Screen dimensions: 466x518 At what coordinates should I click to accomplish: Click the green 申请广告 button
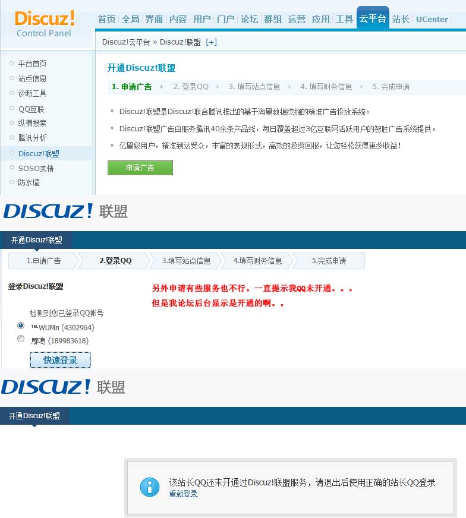[x=140, y=168]
